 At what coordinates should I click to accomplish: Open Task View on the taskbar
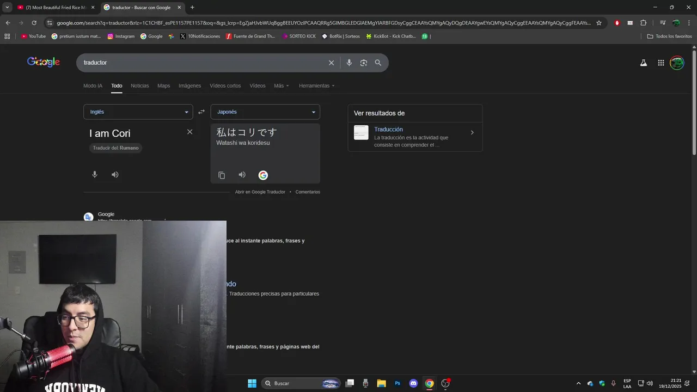[x=350, y=383]
